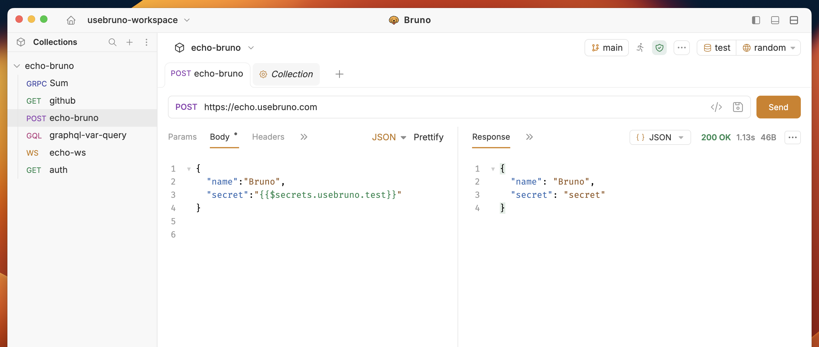Open the response actions ellipsis menu
Viewport: 819px width, 347px height.
(x=792, y=137)
